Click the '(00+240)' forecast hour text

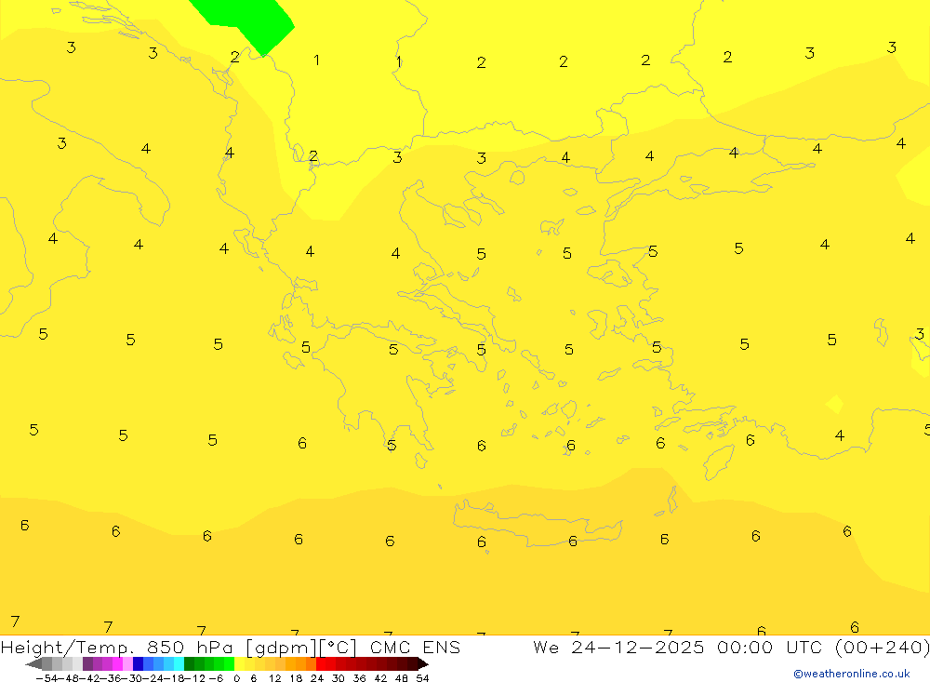tap(883, 648)
